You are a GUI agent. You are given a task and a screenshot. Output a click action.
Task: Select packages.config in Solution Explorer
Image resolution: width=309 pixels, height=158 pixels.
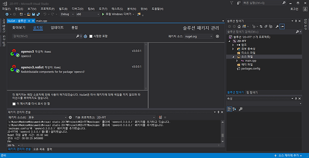[251, 69]
